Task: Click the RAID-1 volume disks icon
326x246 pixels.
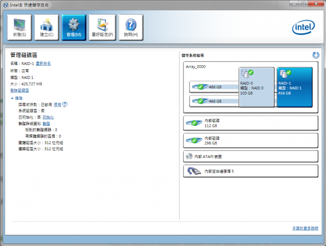Action: 285,73
